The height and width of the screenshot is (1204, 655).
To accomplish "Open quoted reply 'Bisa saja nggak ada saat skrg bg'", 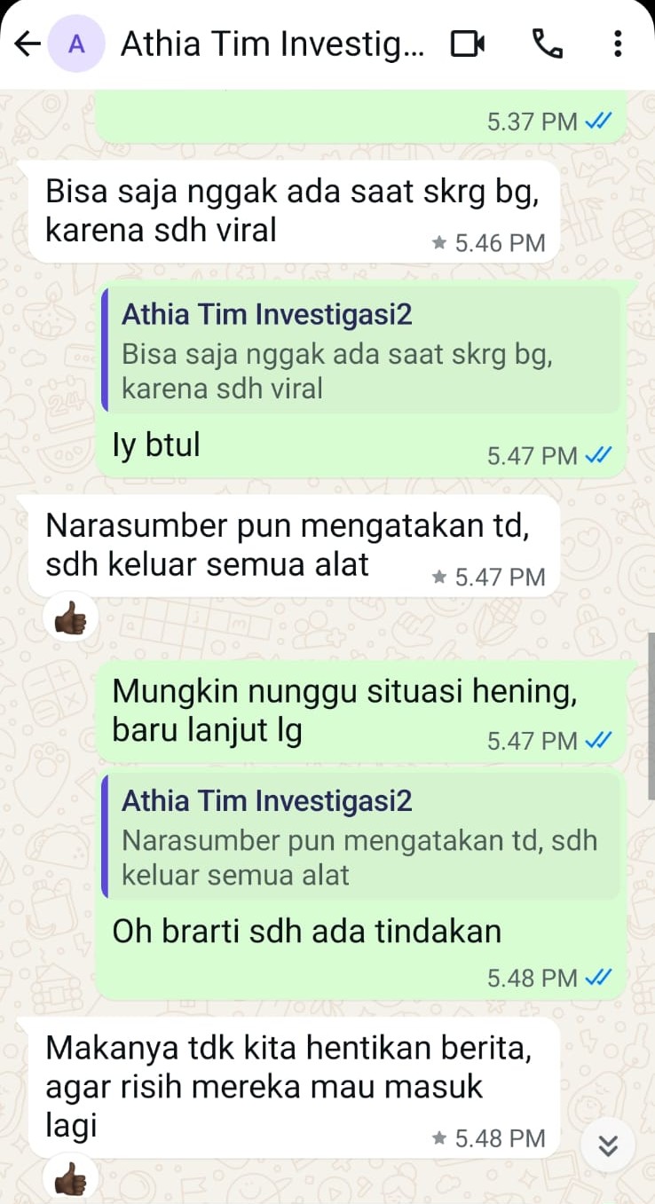I will (361, 350).
